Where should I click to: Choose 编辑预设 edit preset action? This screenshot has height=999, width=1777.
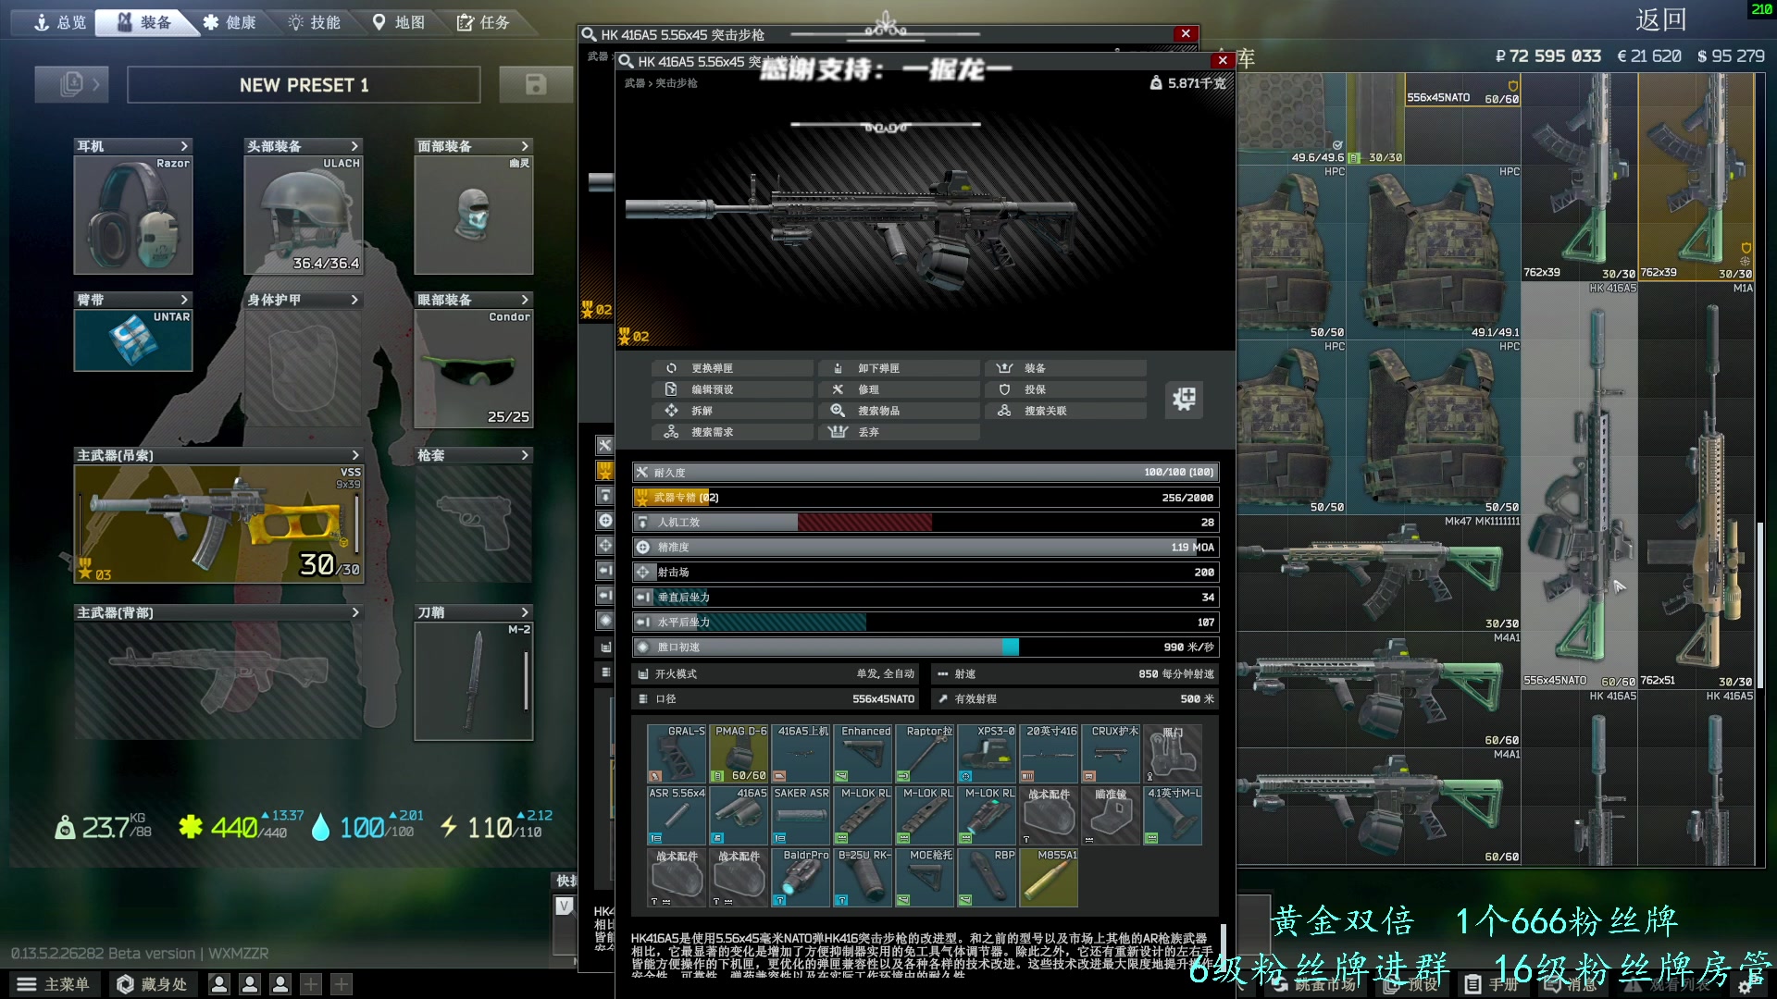pos(731,389)
